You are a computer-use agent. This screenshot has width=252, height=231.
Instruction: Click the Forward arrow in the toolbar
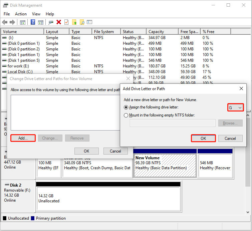(12, 22)
